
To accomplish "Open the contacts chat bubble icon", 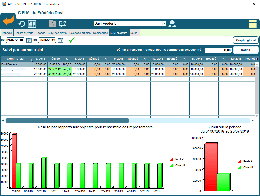I will coord(63,24).
